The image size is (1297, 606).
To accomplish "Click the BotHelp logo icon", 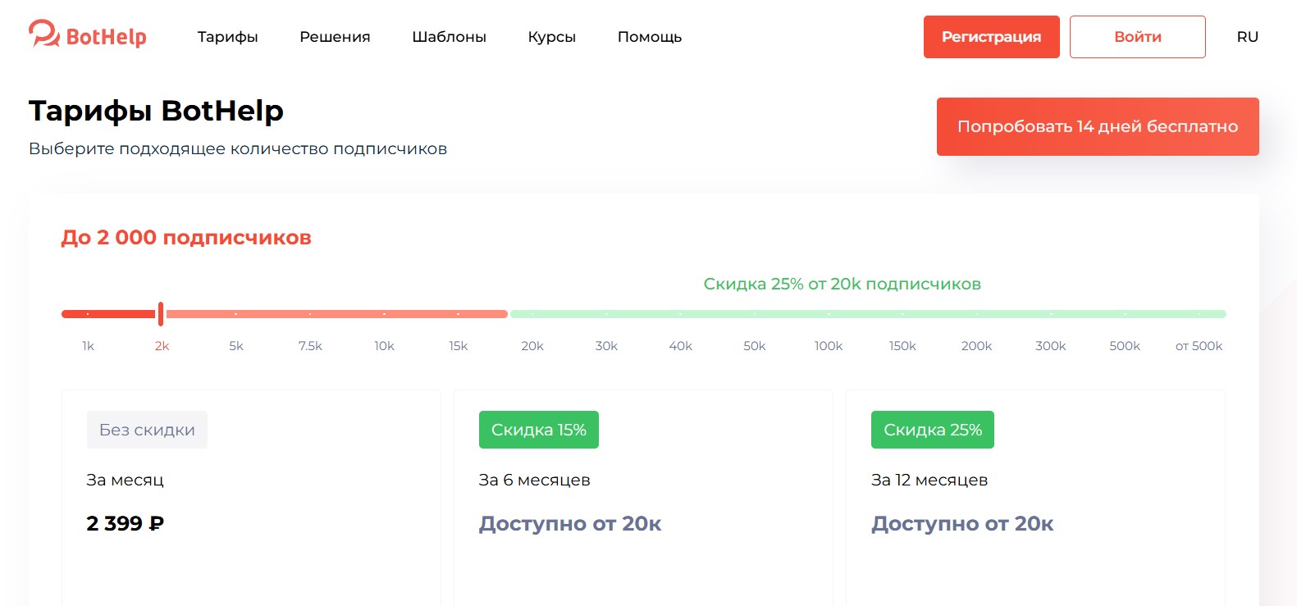I will [x=44, y=34].
